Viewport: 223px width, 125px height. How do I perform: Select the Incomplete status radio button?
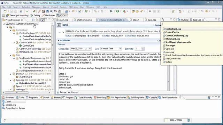pyautogui.click(x=74, y=36)
